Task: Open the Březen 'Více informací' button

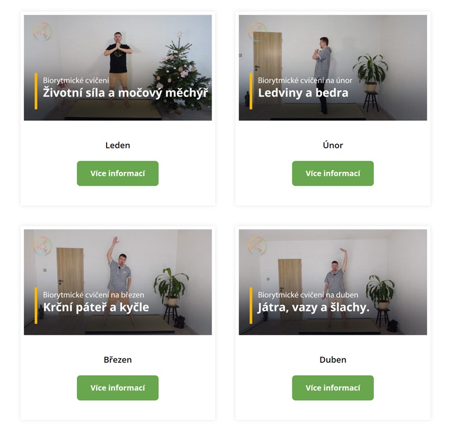Action: coord(118,388)
